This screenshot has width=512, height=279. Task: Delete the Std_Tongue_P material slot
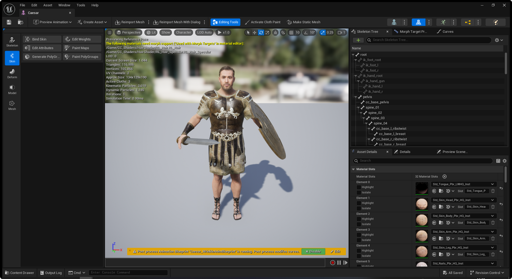493,191
